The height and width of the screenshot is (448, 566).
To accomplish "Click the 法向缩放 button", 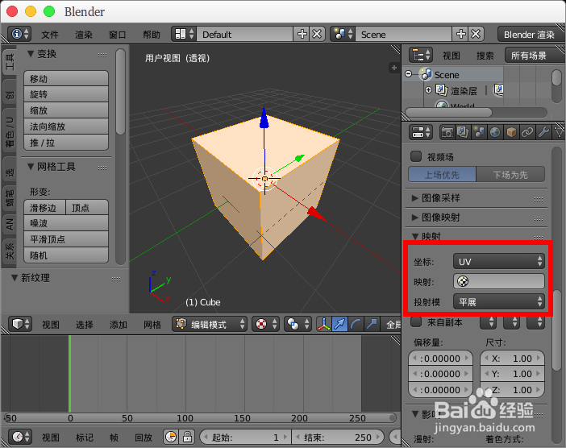I will (66, 127).
